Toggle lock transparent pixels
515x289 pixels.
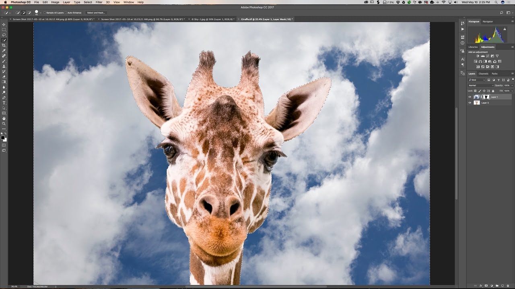click(x=476, y=91)
